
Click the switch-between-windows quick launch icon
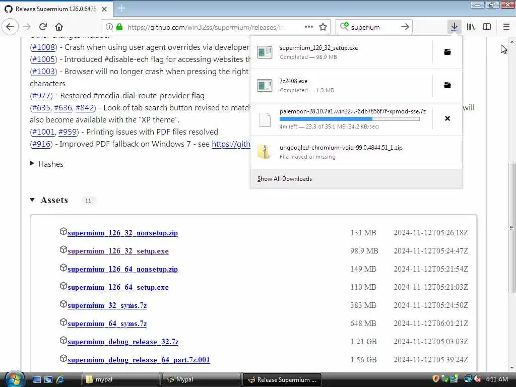tap(48, 379)
